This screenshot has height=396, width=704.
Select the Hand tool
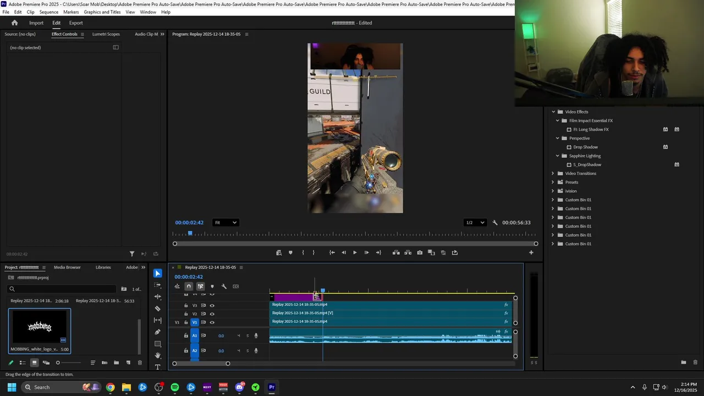point(158,355)
